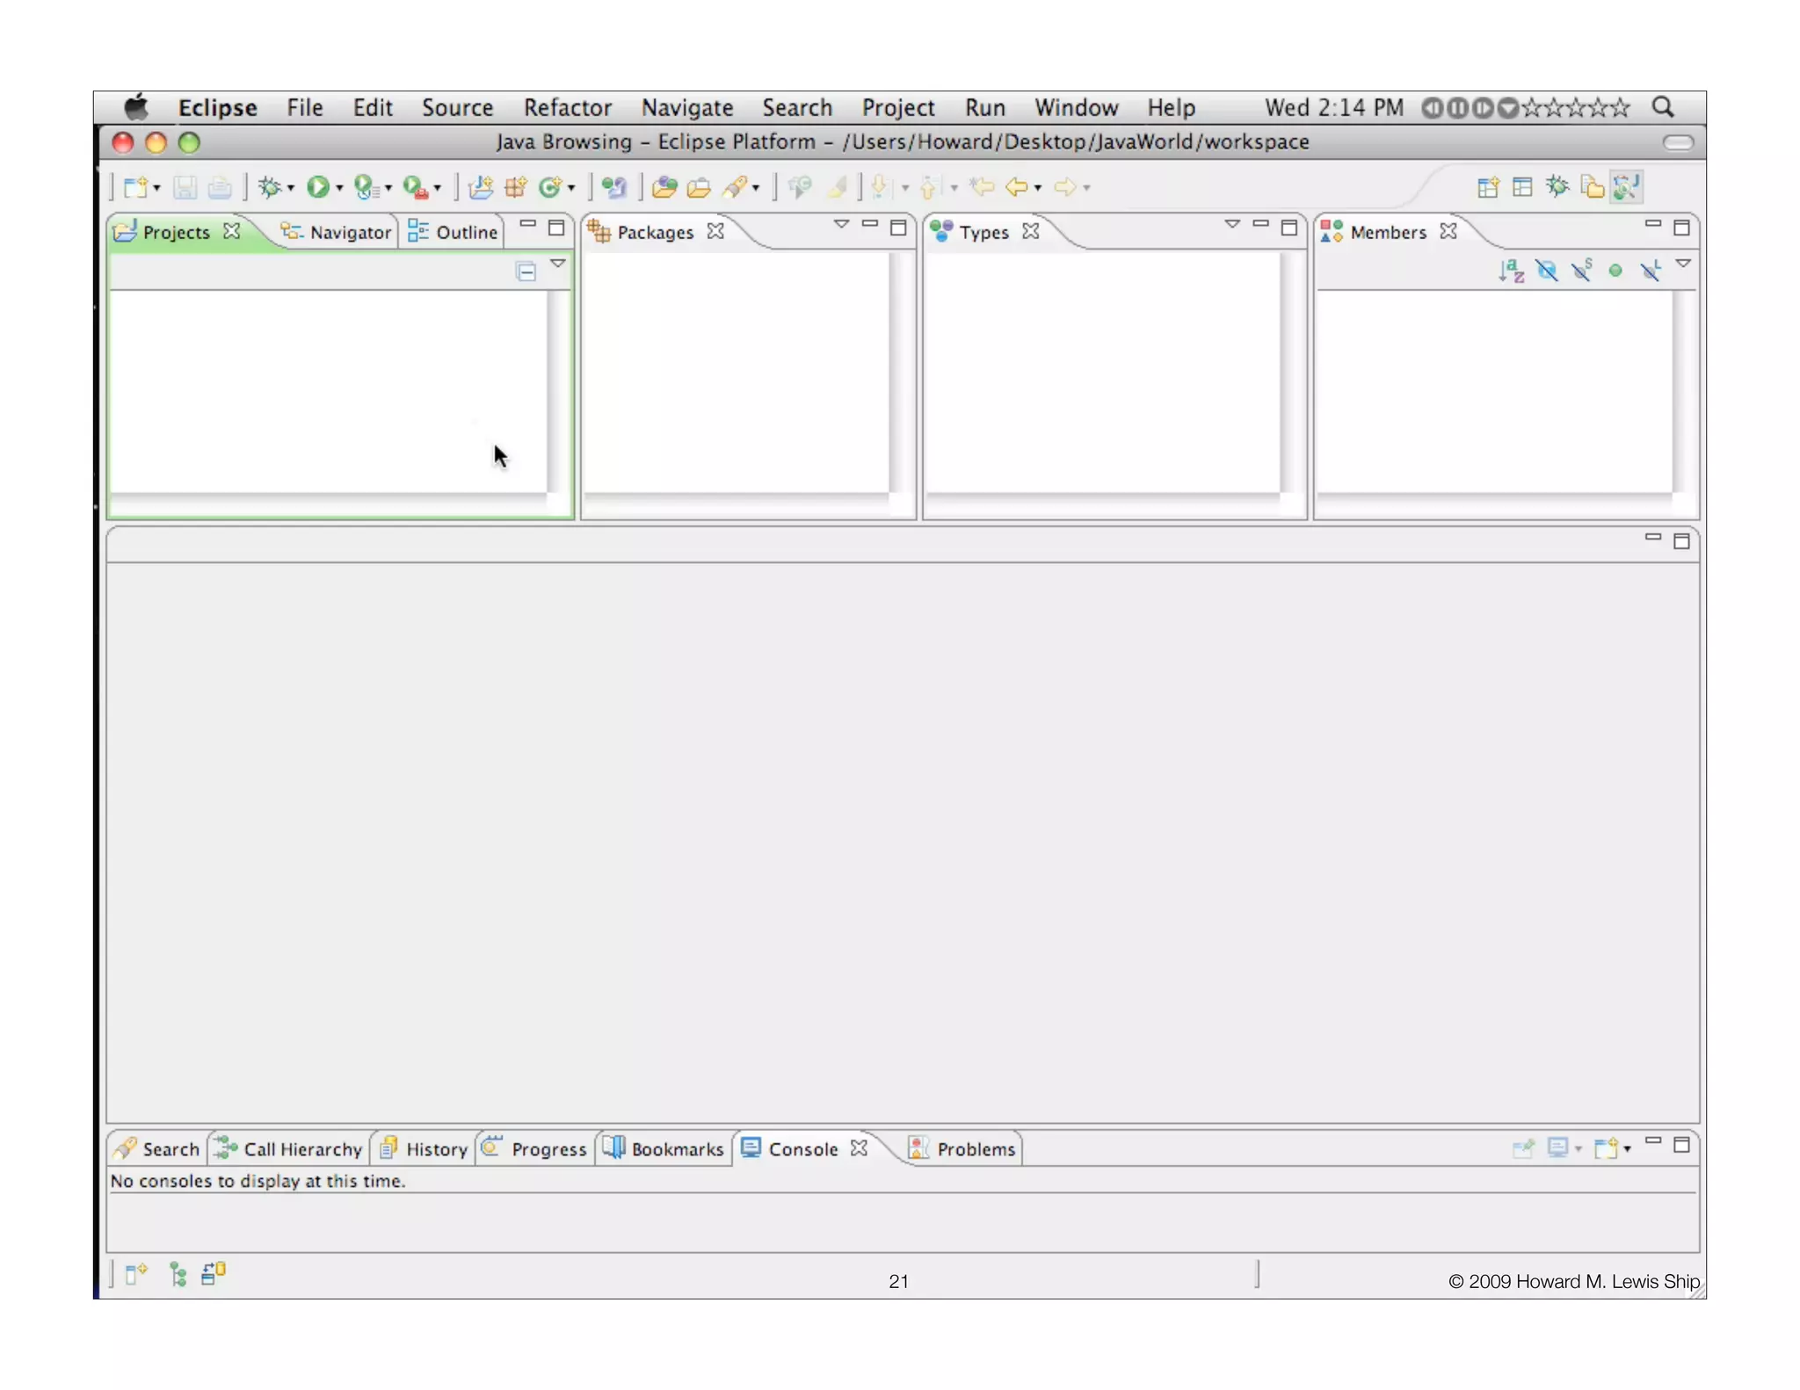Viewport: 1800px width, 1390px height.
Task: Click the Print icon in toolbar
Action: 220,187
